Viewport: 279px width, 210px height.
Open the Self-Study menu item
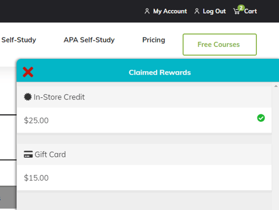click(x=19, y=40)
